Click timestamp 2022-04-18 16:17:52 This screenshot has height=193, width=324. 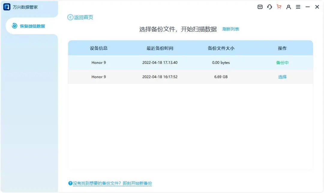point(160,77)
